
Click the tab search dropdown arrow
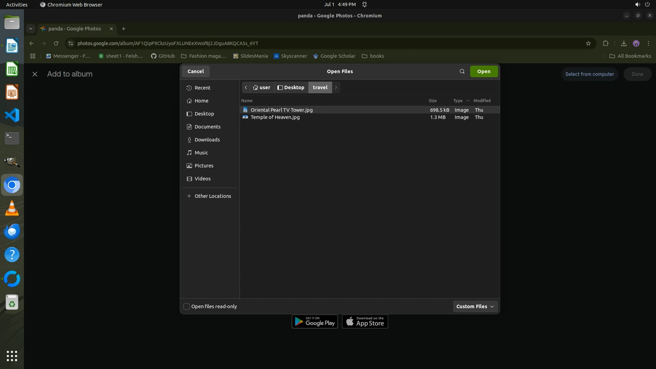click(31, 29)
